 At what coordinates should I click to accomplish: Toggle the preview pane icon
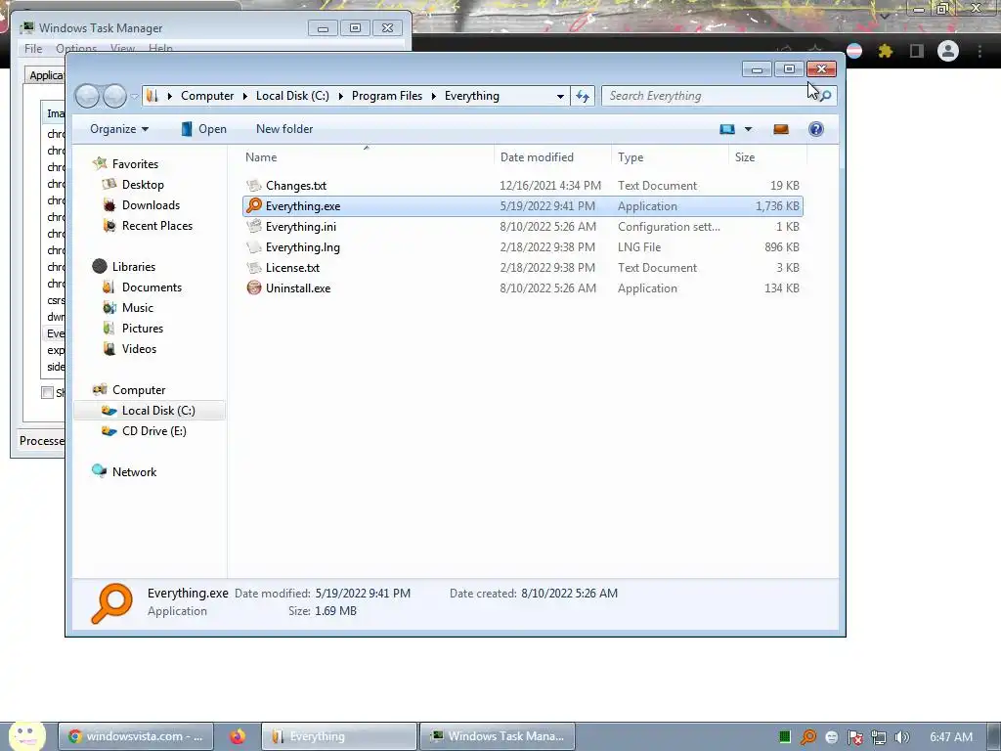point(781,130)
